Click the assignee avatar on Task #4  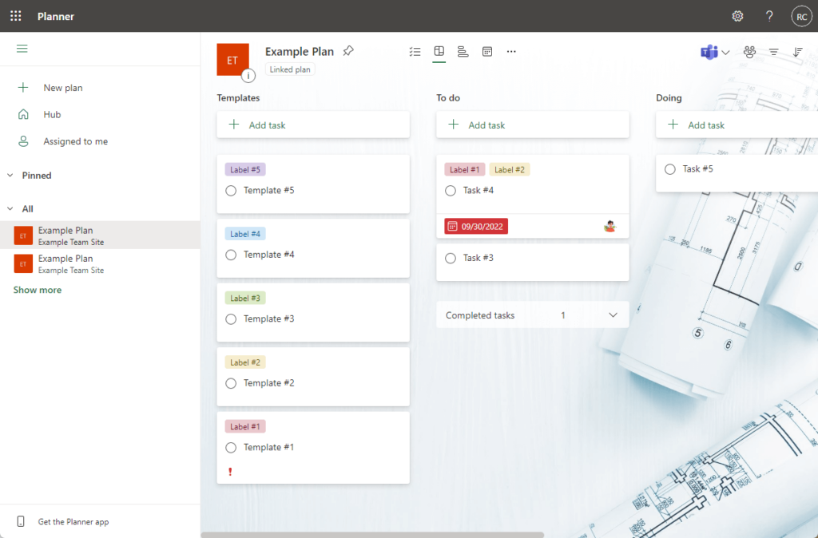[x=610, y=226]
